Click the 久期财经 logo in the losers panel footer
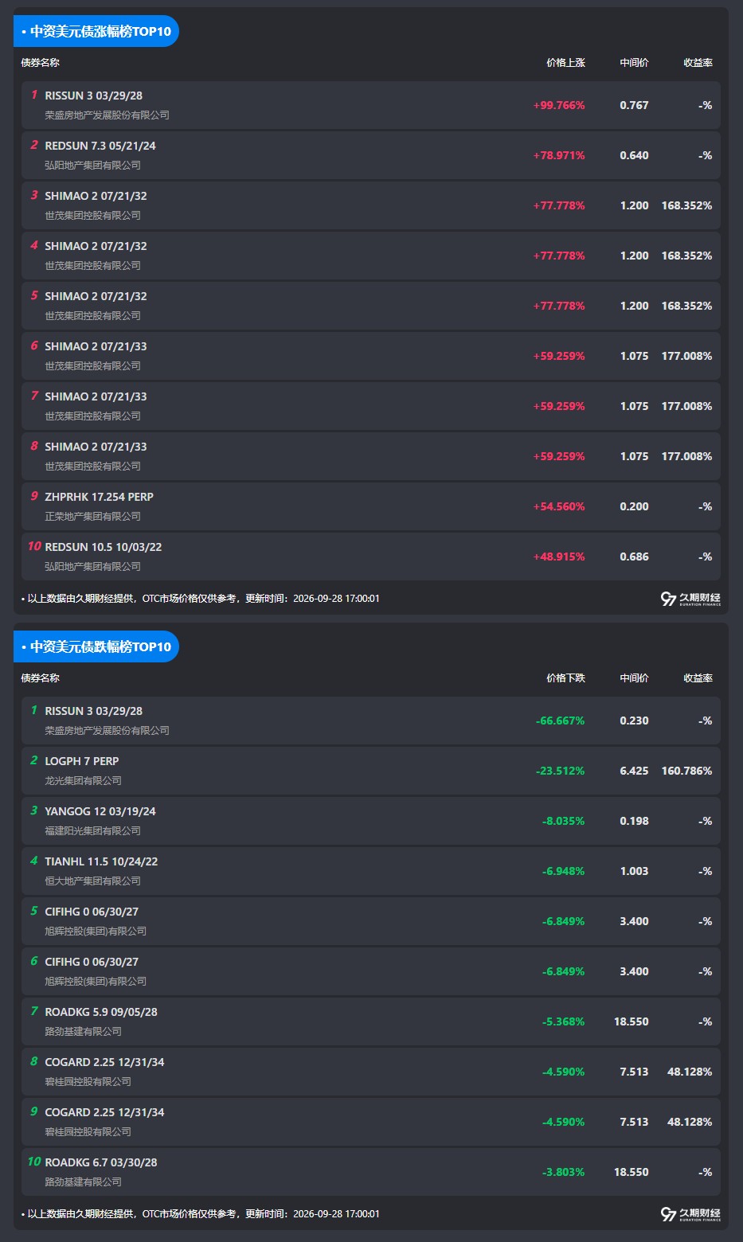 pyautogui.click(x=690, y=1214)
